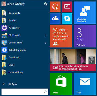Click the Calendar caption text
The width and height of the screenshot is (97, 96).
click(x=81, y=45)
